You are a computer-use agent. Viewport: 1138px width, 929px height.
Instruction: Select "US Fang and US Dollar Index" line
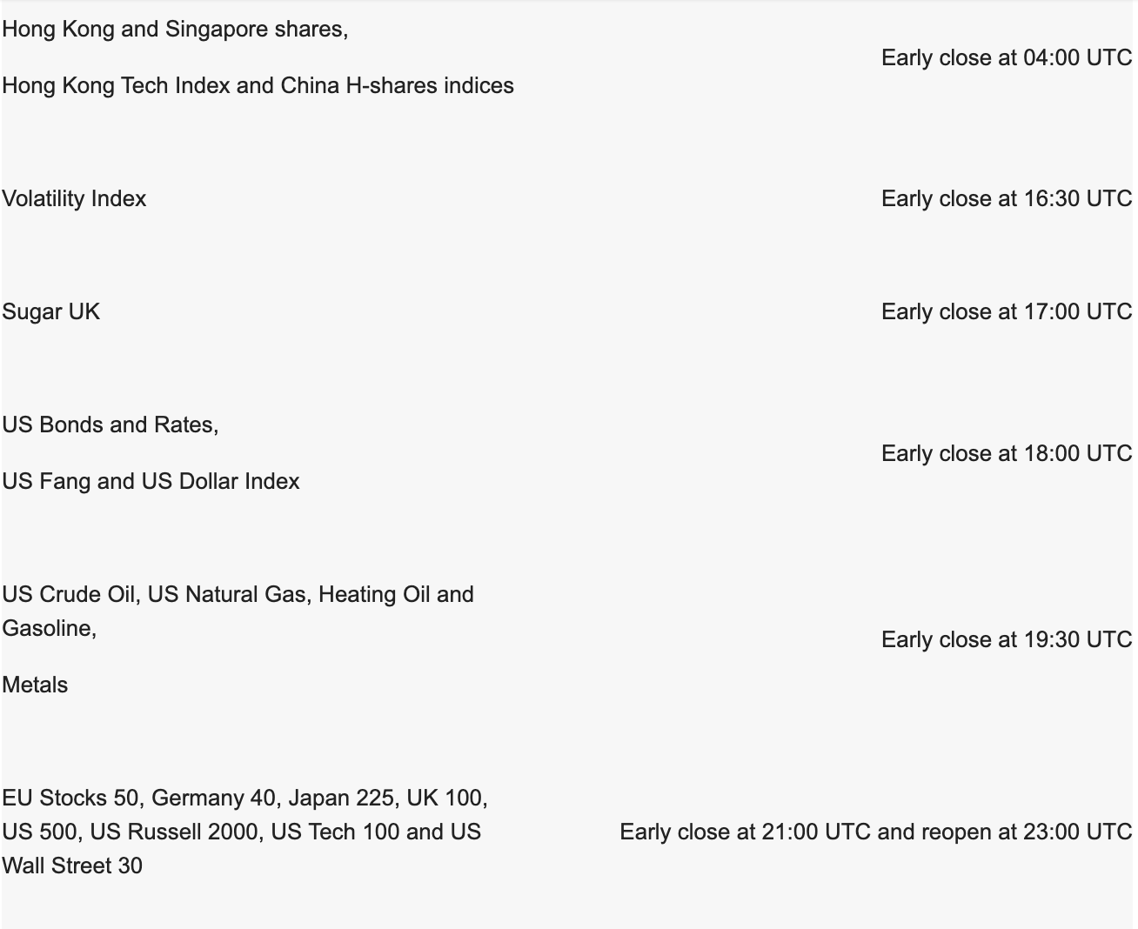tap(151, 482)
